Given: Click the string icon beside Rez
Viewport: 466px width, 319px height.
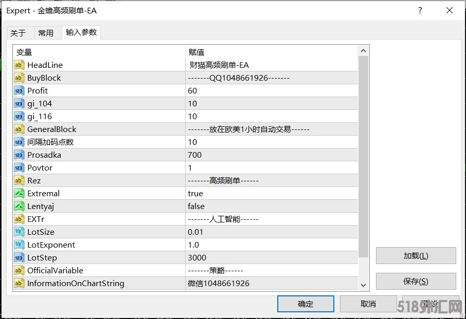Looking at the screenshot, I should tap(19, 180).
